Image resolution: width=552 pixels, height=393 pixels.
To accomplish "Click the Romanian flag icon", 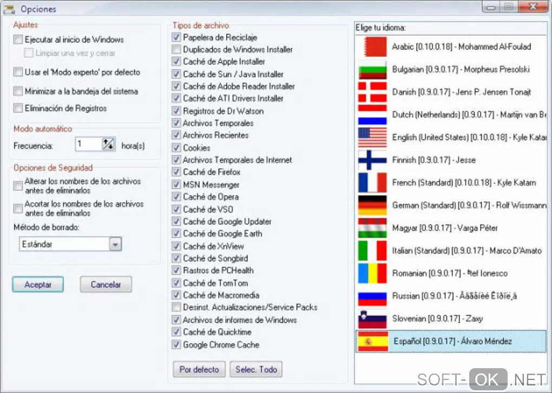I will [372, 274].
